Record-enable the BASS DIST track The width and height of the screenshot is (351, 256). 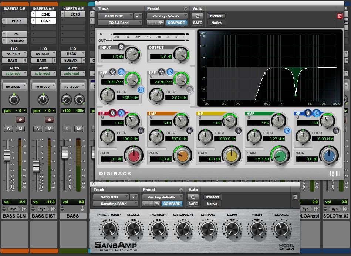pyautogui.click(x=50, y=120)
